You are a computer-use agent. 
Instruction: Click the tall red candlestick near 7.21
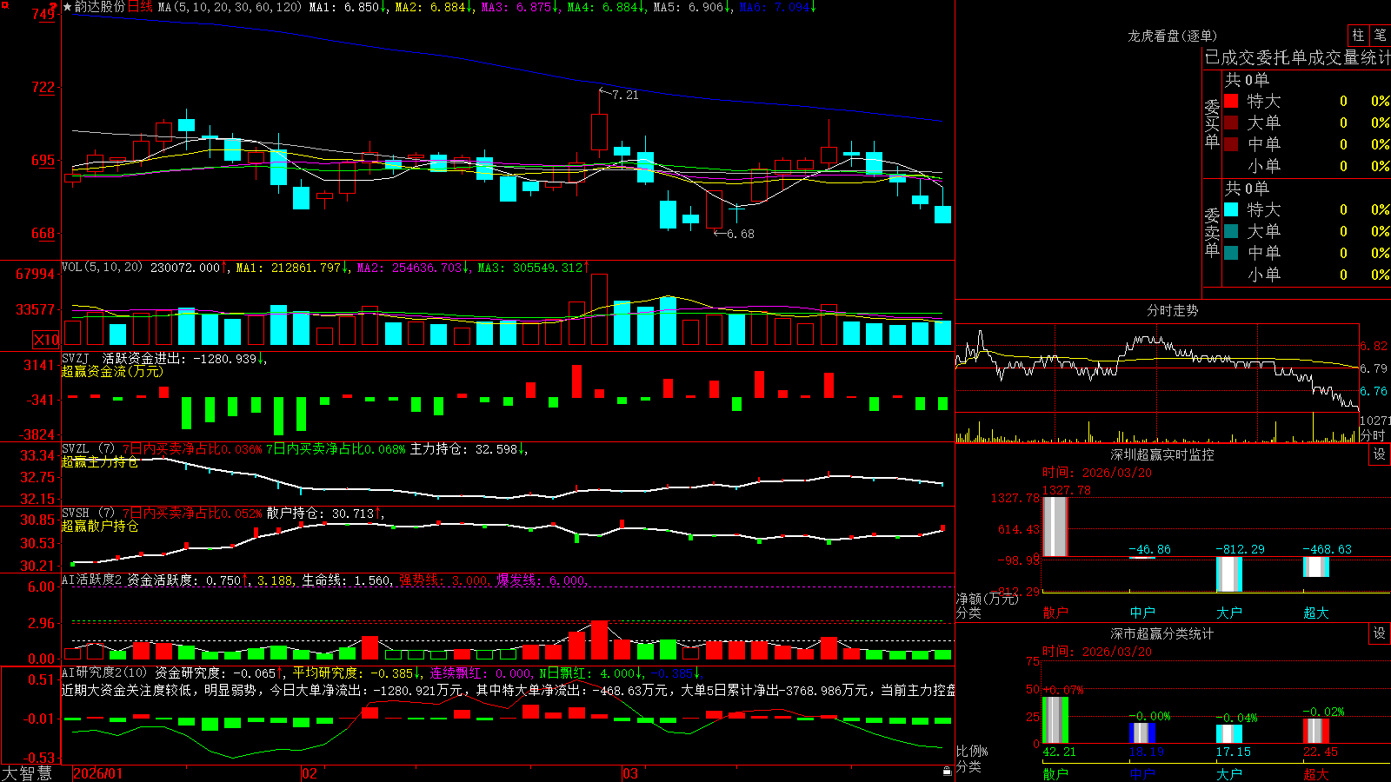click(x=599, y=131)
